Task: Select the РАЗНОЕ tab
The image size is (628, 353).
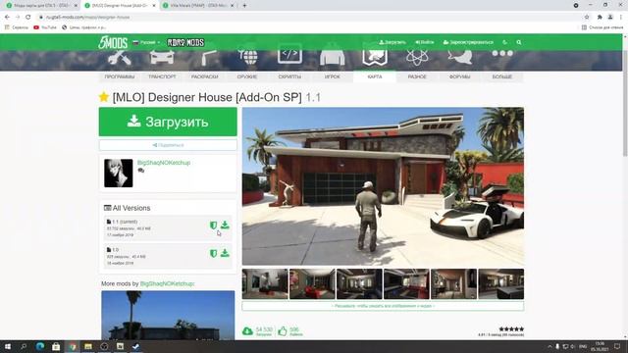Action: tap(417, 76)
